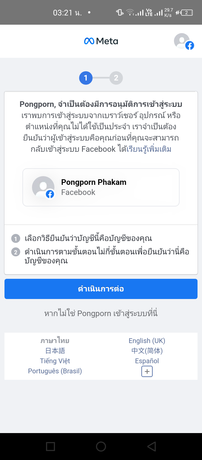Tap Pongporn Phakam's profile picture in card
This screenshot has height=460, width=202.
click(43, 187)
